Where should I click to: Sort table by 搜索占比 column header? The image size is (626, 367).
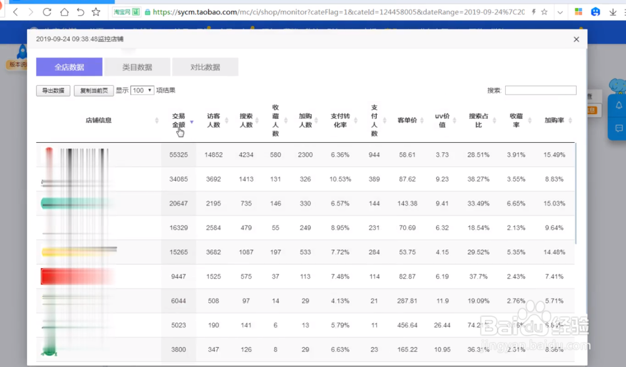click(479, 121)
